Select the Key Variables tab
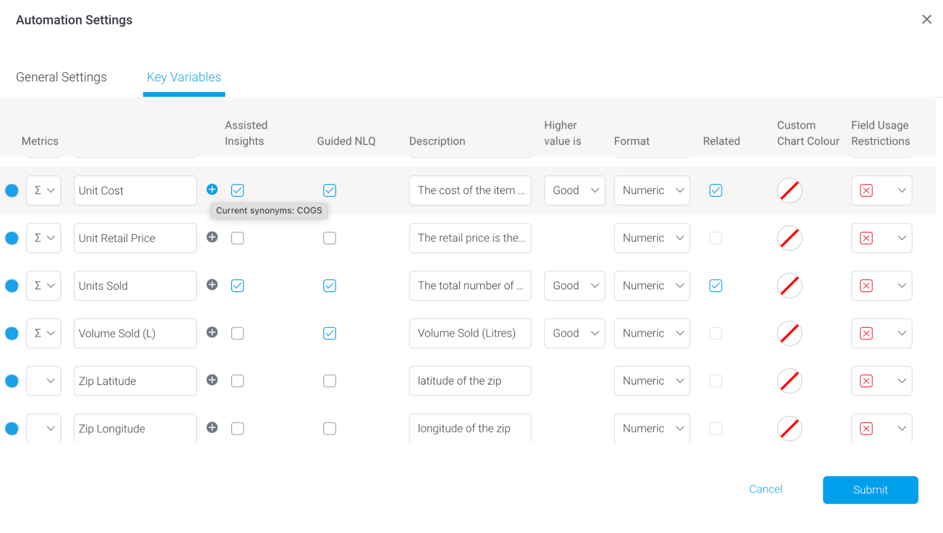Screen dimensions: 943x533 [184, 77]
